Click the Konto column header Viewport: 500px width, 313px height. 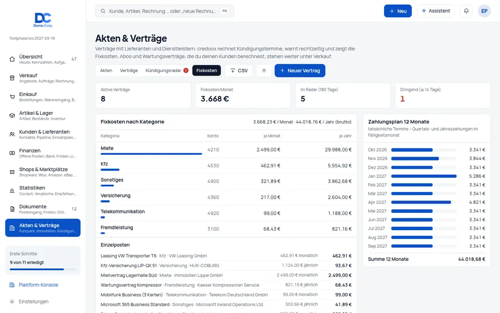tap(213, 136)
